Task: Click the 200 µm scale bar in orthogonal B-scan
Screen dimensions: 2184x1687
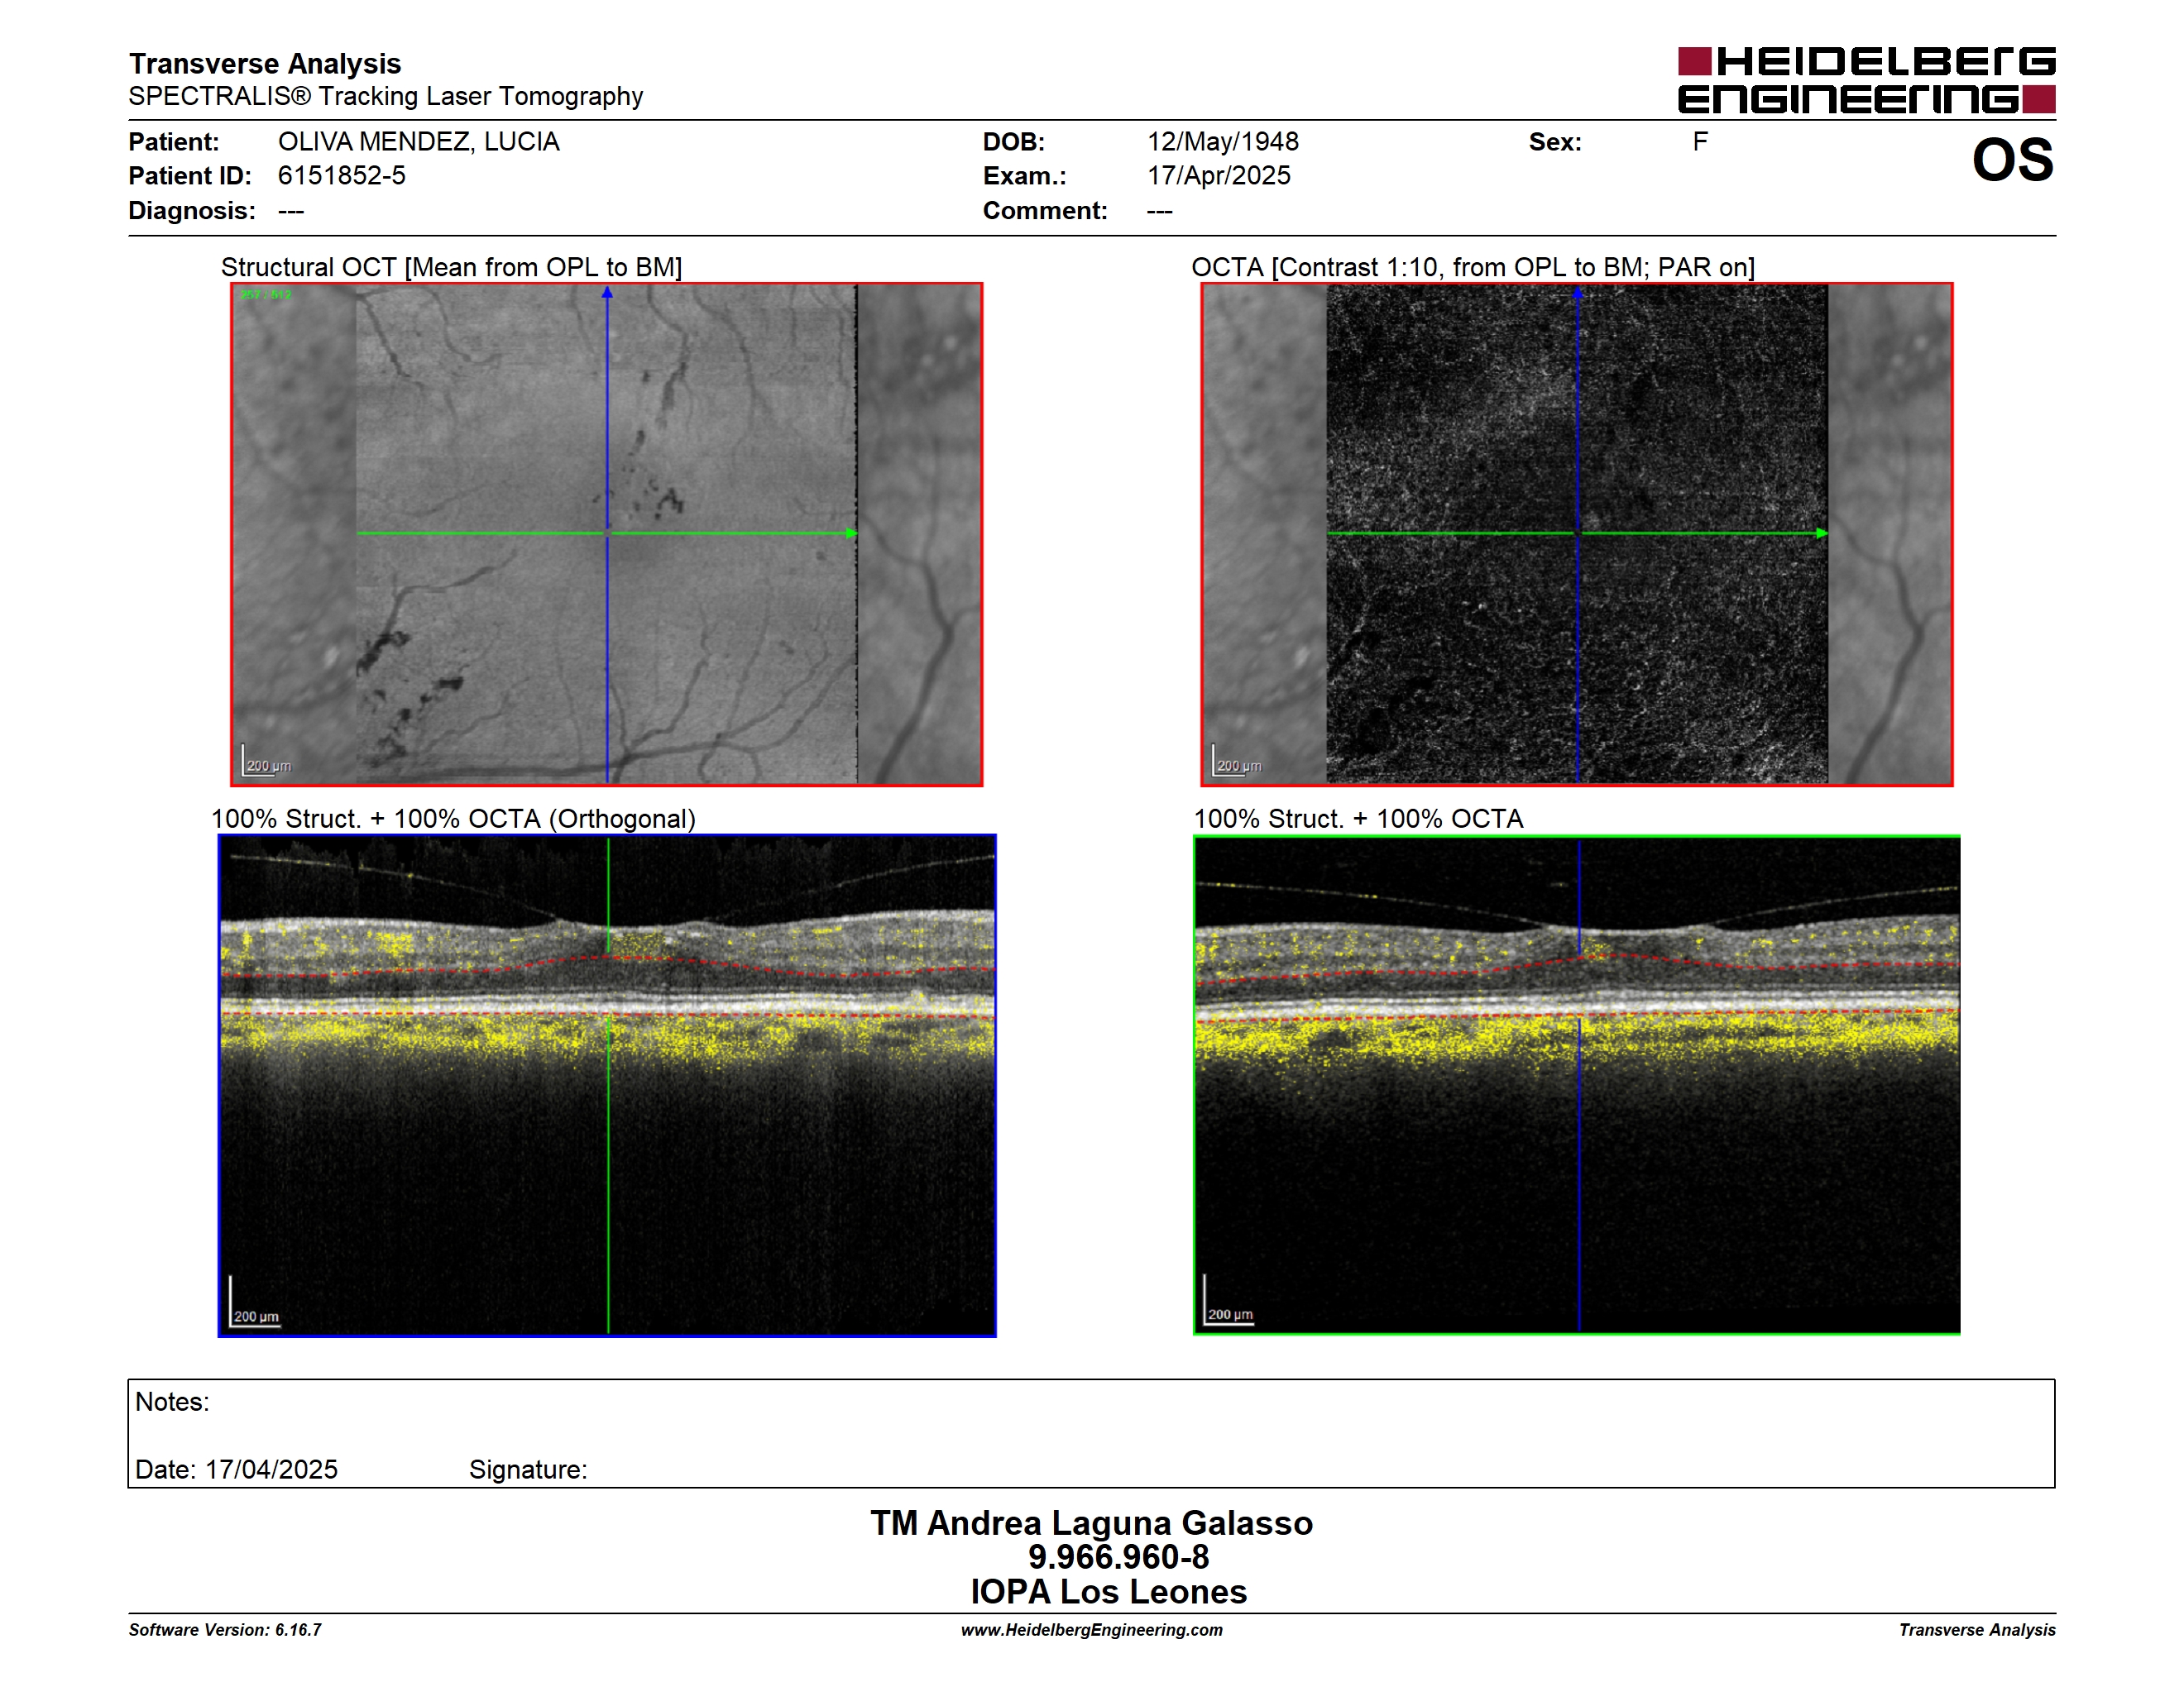Action: [254, 1302]
